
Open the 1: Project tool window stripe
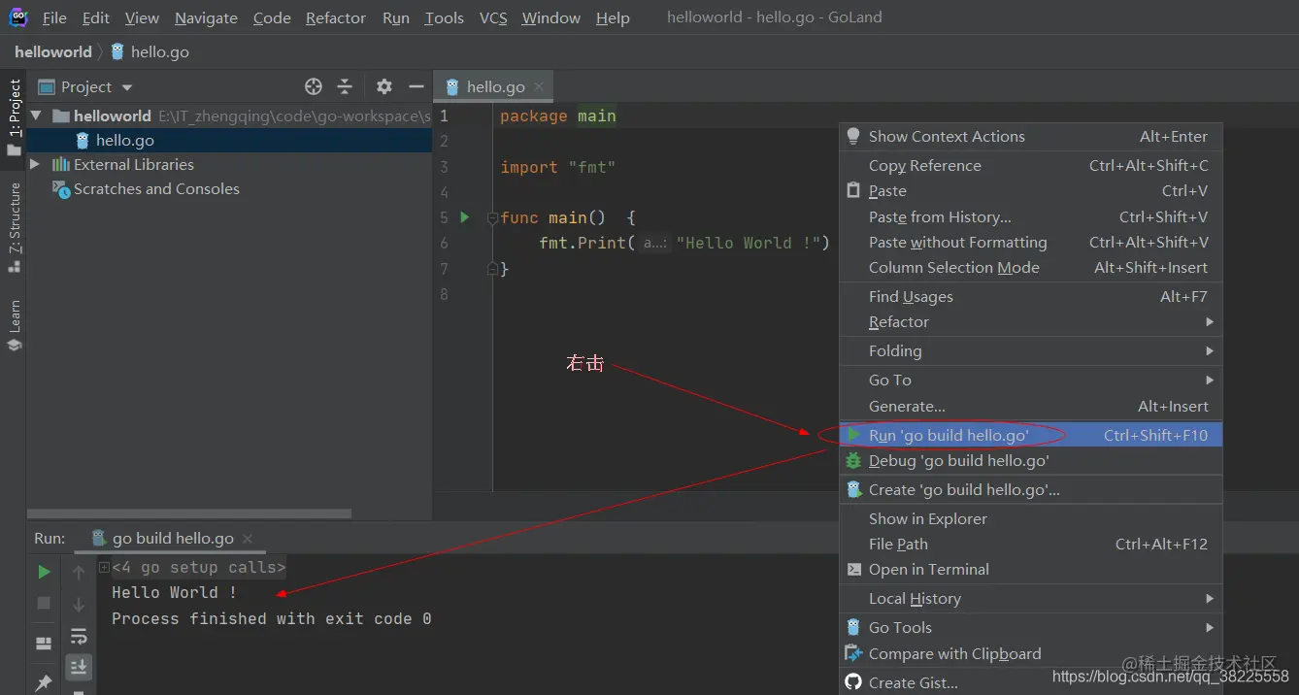pos(14,116)
